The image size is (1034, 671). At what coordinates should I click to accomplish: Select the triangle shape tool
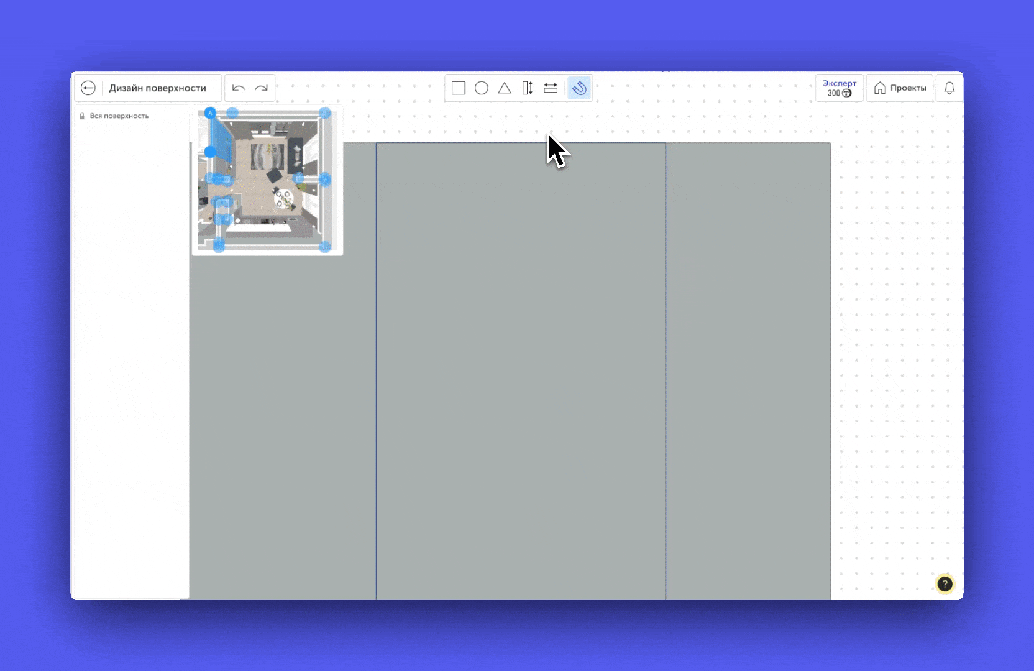[505, 88]
